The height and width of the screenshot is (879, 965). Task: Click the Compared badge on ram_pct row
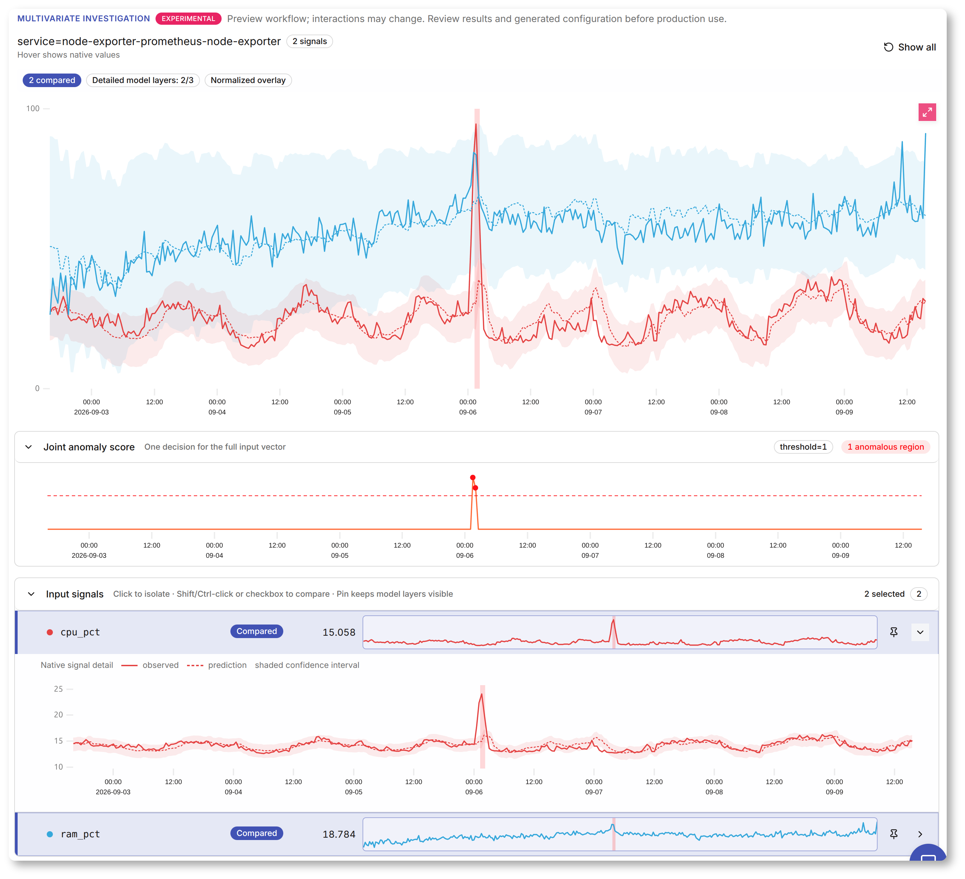[256, 833]
